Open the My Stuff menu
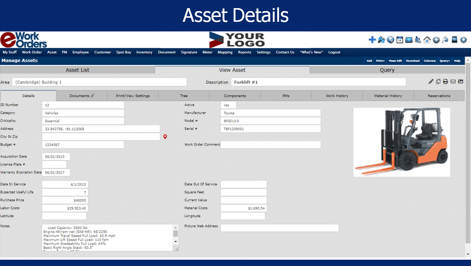This screenshot has width=471, height=266. point(10,52)
